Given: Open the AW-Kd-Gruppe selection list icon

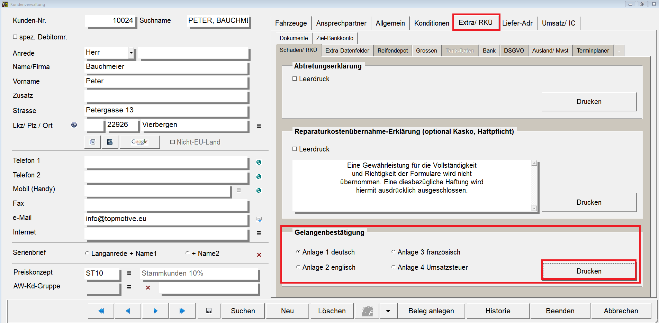Looking at the screenshot, I should point(129,287).
